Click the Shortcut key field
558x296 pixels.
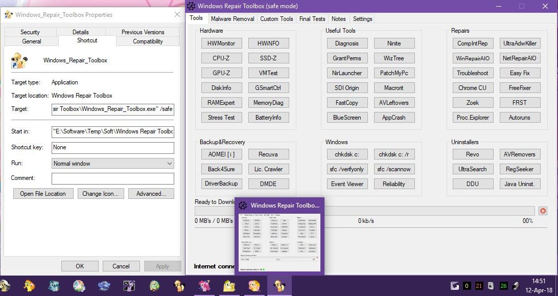tap(113, 148)
